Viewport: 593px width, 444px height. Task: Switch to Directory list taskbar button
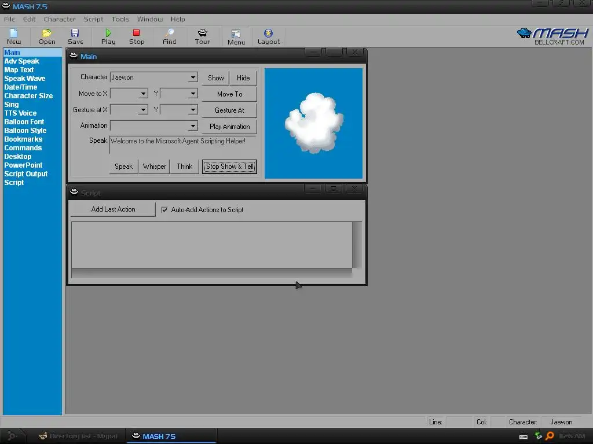tap(79, 436)
